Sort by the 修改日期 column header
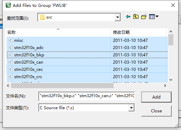 [139, 32]
